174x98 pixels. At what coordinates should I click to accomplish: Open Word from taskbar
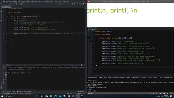(x=73, y=96)
